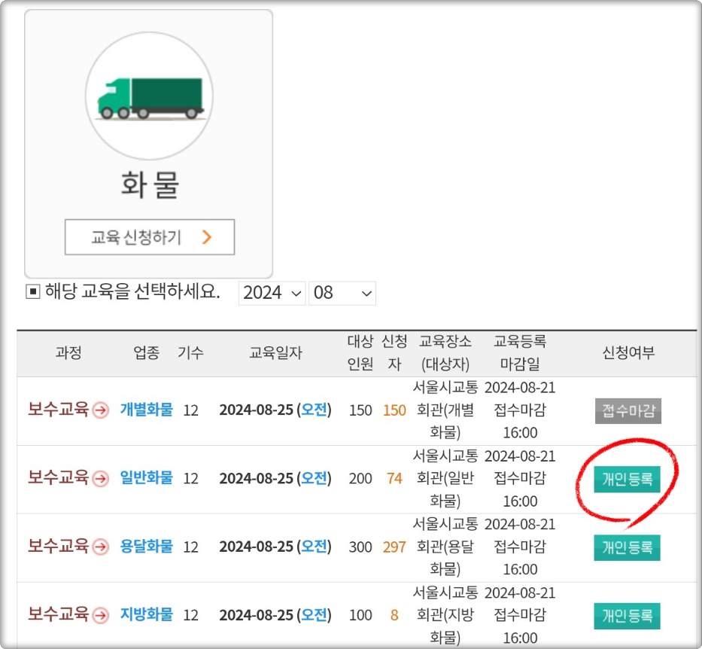Click the 오전 label in the 개별화물 education date
The image size is (702, 649).
point(316,410)
